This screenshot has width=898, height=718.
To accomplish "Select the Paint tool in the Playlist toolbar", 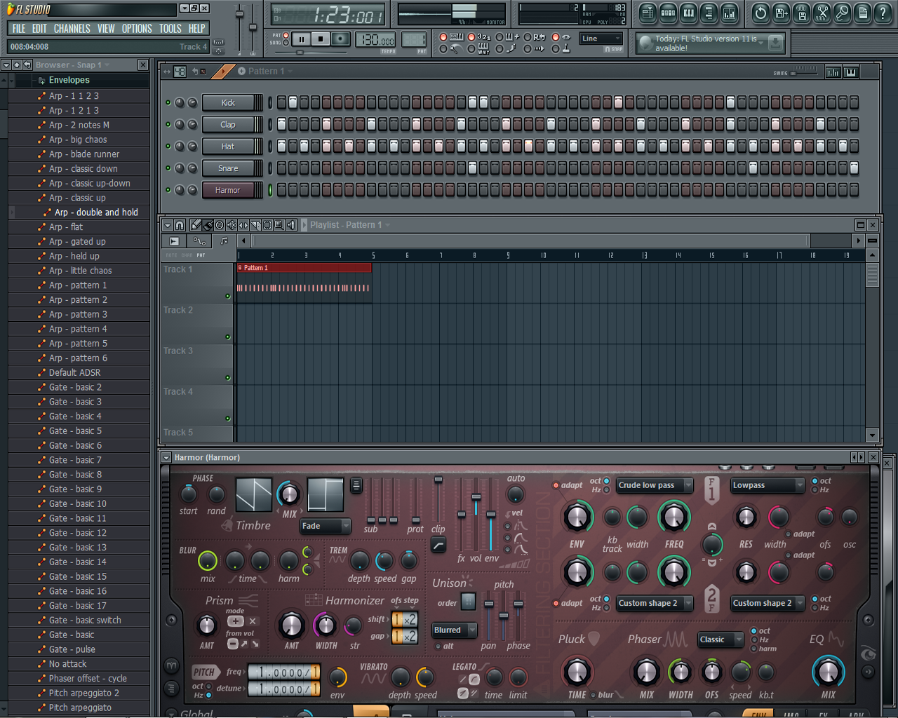I will pyautogui.click(x=208, y=225).
